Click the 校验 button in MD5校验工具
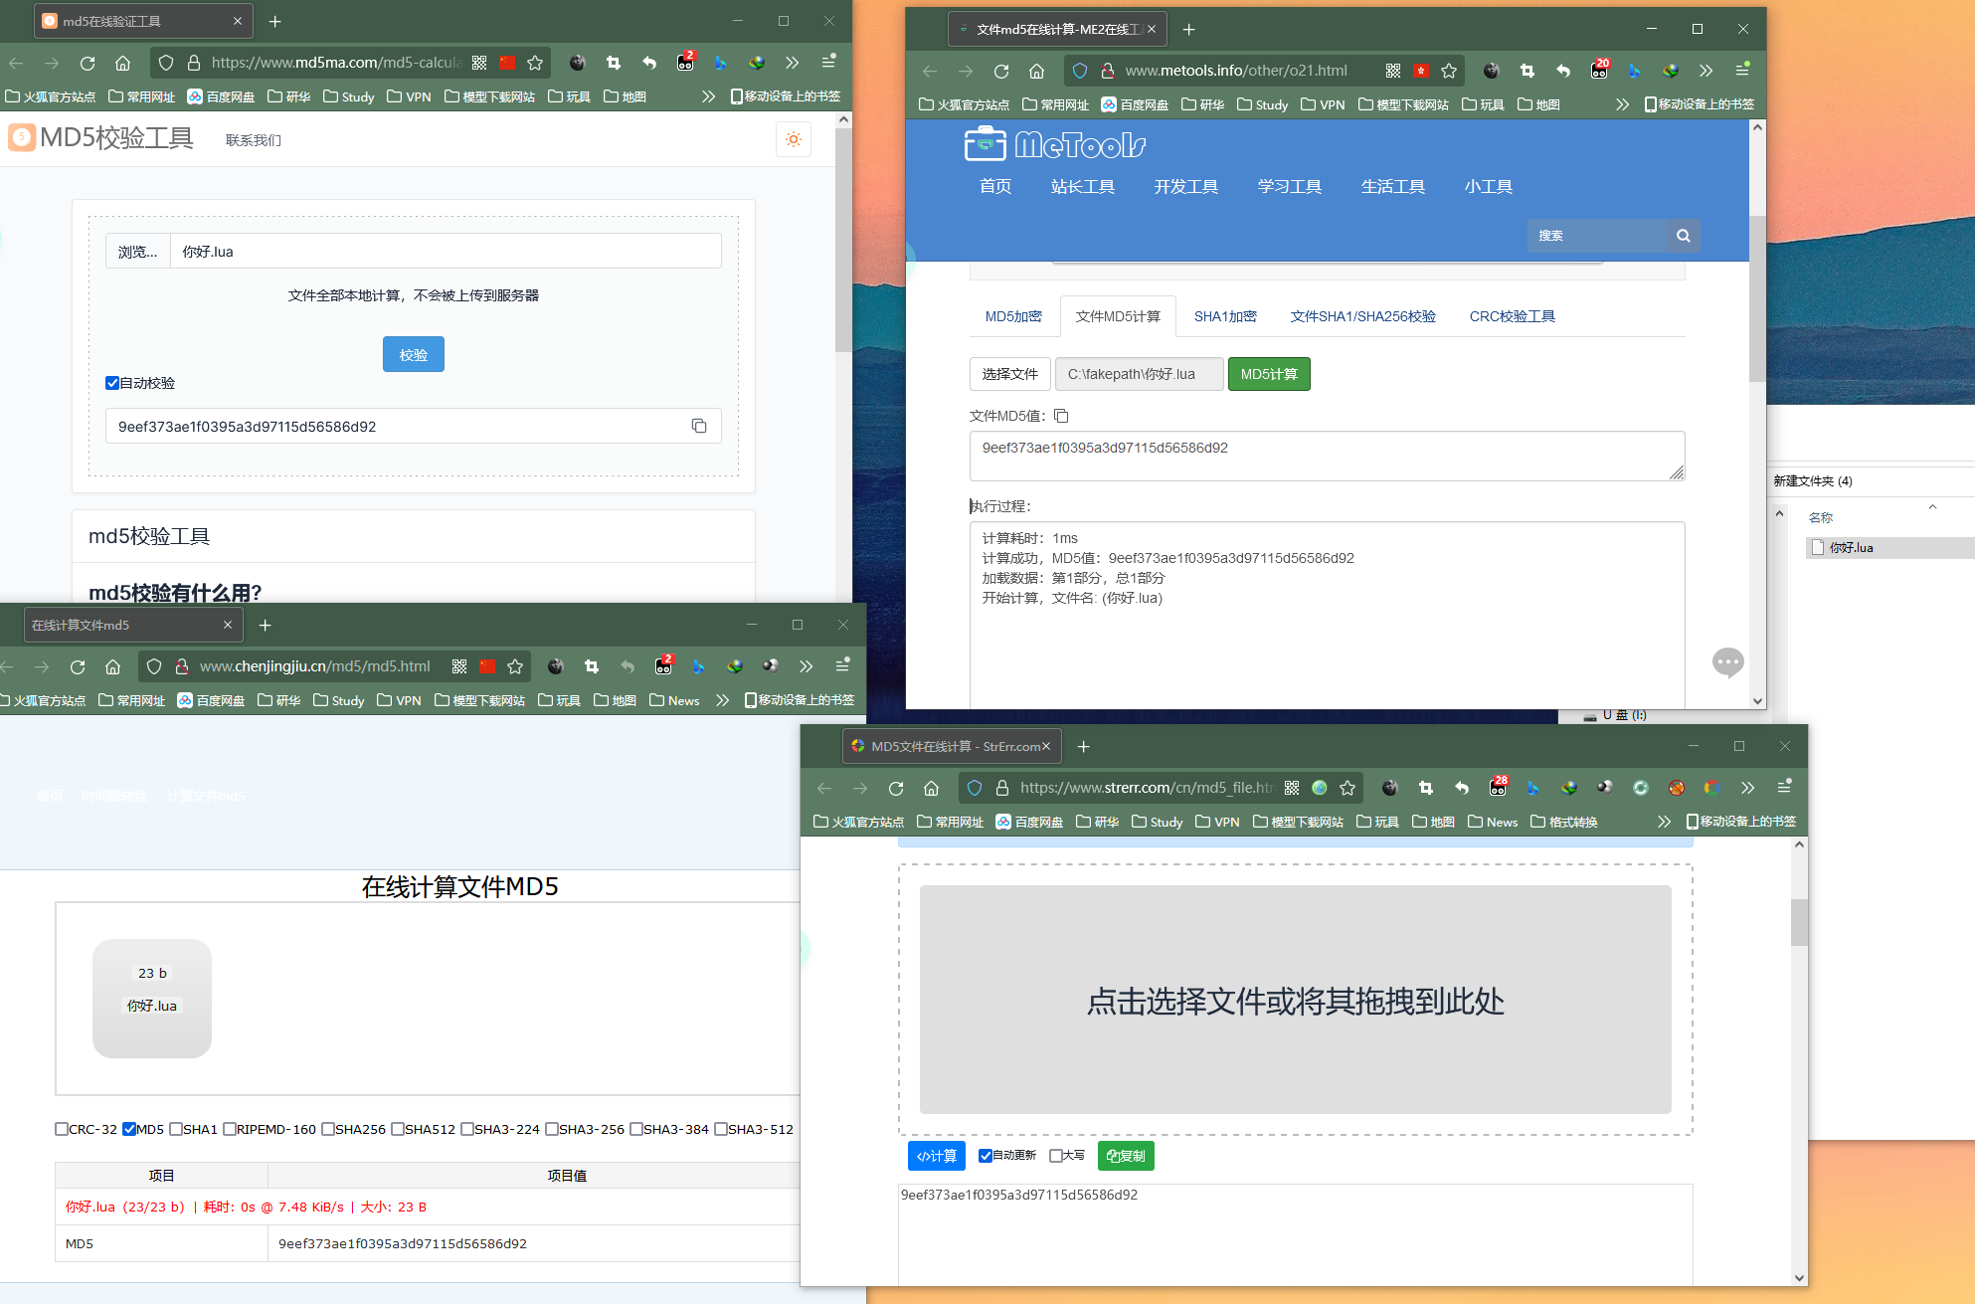Image resolution: width=1975 pixels, height=1304 pixels. tap(413, 354)
